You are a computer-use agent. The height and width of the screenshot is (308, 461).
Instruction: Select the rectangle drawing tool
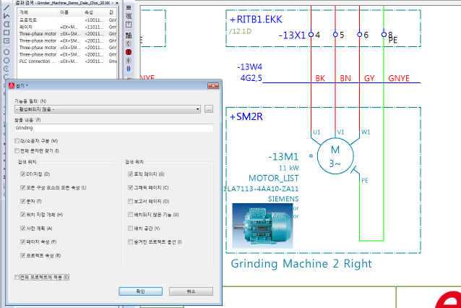6,33
